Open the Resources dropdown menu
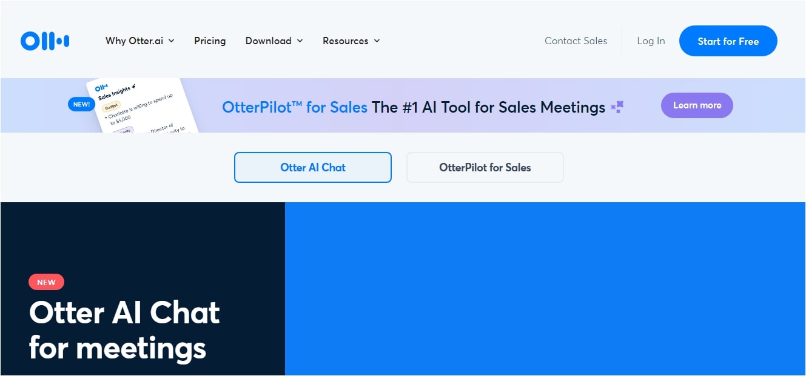This screenshot has height=376, width=806. tap(351, 41)
